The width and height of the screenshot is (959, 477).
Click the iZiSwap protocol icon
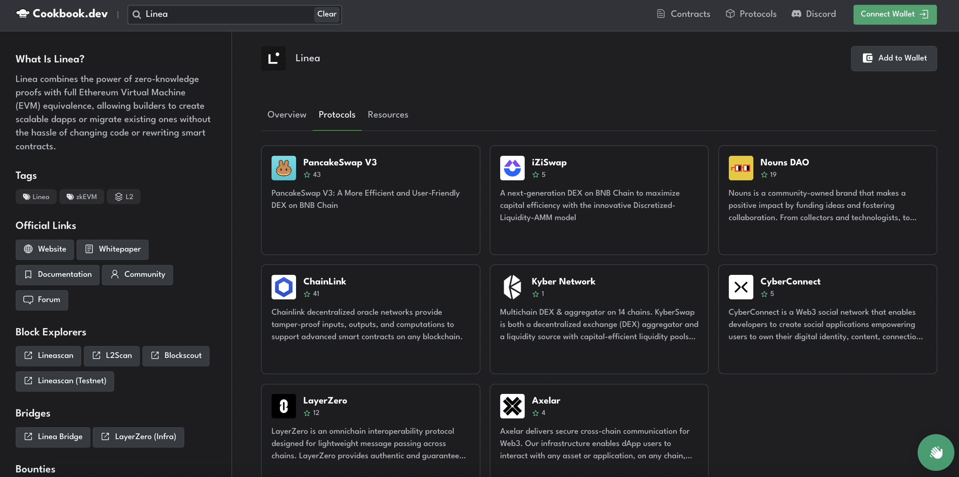click(512, 168)
